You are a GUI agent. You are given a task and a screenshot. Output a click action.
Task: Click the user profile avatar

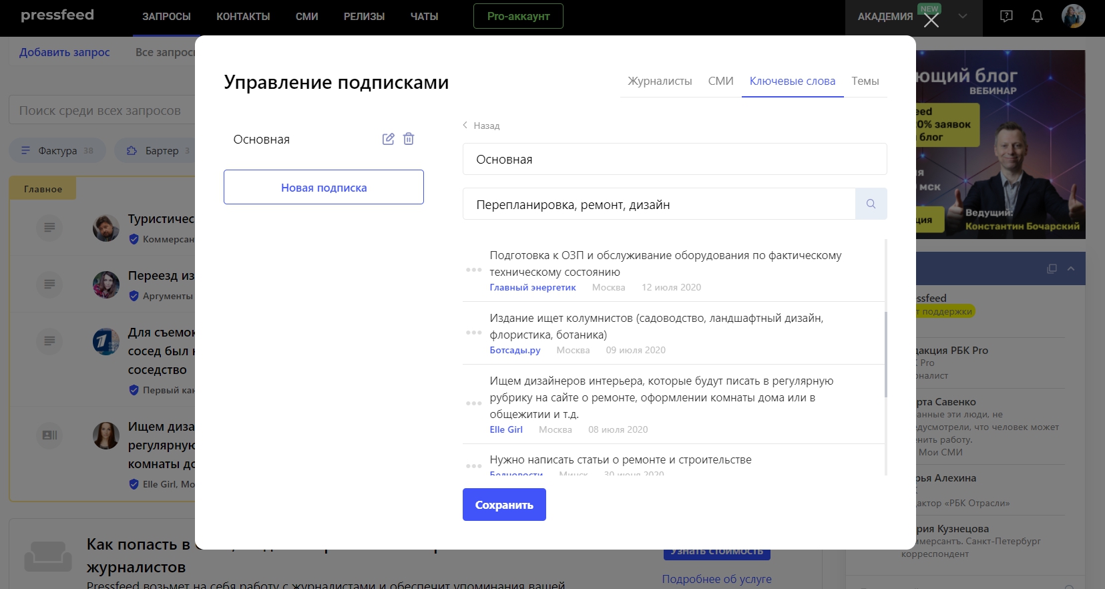[x=1073, y=16]
